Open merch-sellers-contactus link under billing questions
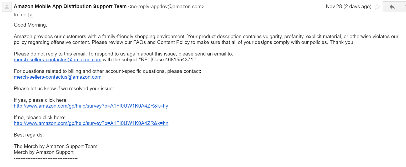The image size is (406, 167). tap(58, 77)
